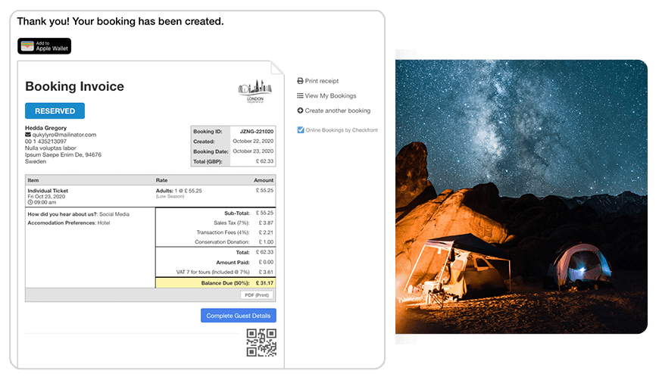Toggle the Online Bookings by Checkfront checkbox
This screenshot has height=380, width=659.
pyautogui.click(x=301, y=129)
